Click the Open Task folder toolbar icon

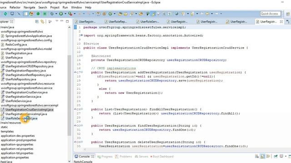tap(125, 14)
